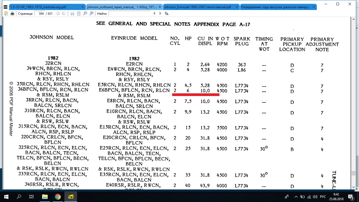Close the Johnson_Evinrude servis manual tab
The image size is (359, 202).
[237, 7]
